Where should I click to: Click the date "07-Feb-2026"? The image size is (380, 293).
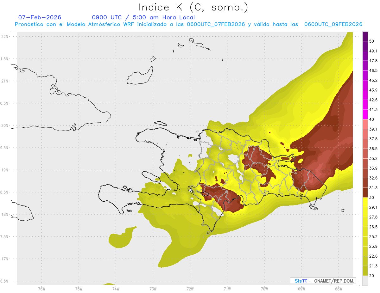pos(40,17)
